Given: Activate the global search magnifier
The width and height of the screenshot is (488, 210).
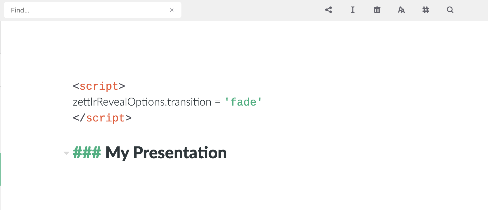Looking at the screenshot, I should click(x=450, y=10).
